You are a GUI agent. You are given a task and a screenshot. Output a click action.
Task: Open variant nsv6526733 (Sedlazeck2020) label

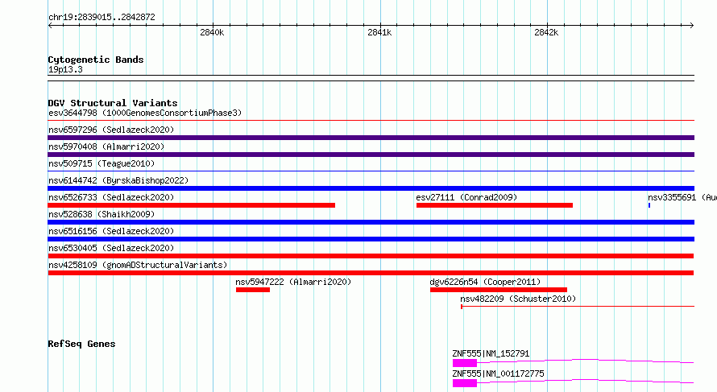(111, 197)
